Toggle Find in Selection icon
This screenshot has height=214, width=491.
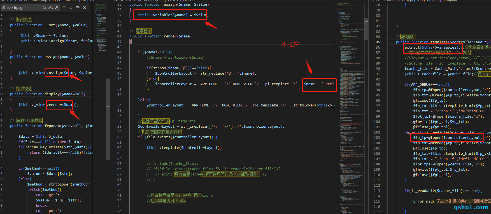[x=78, y=8]
